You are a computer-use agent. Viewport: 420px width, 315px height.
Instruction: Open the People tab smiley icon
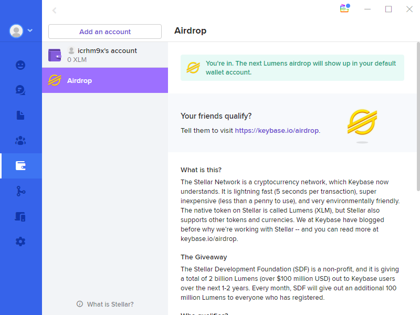(20, 65)
